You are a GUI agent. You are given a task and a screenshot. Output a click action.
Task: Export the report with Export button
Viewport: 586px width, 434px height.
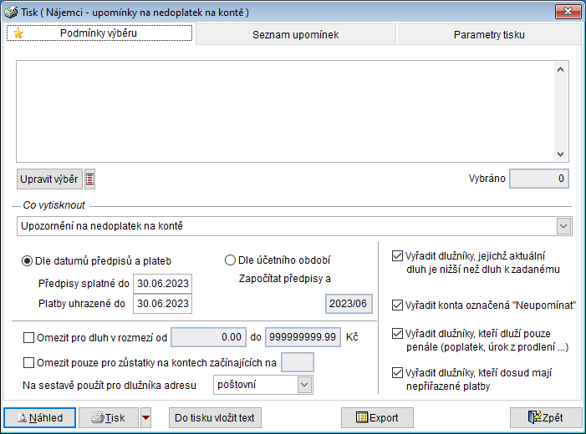coord(377,418)
